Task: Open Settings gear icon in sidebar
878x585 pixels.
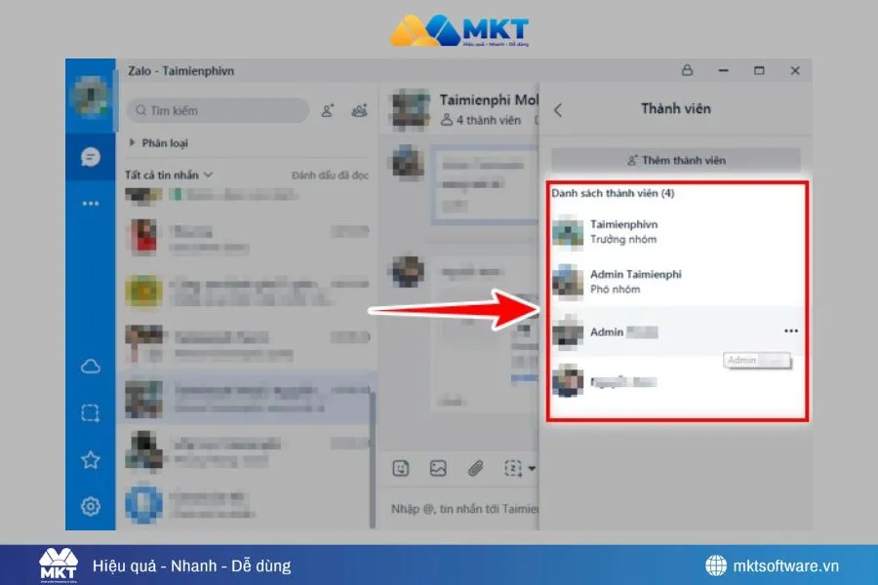Action: (91, 506)
